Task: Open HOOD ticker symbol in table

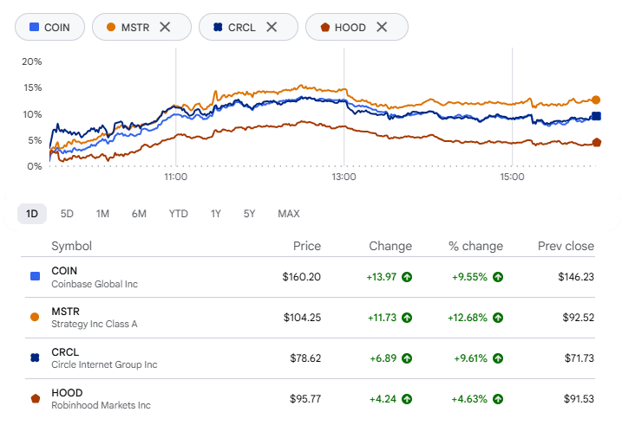Action: coord(67,393)
